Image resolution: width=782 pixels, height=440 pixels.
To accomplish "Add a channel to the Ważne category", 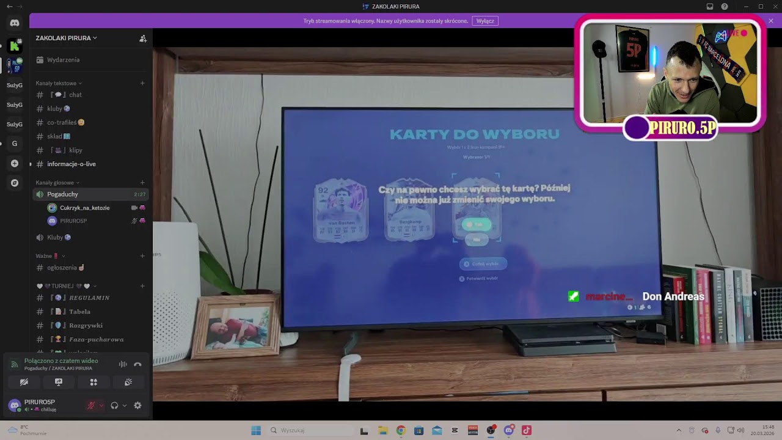I will pos(142,256).
